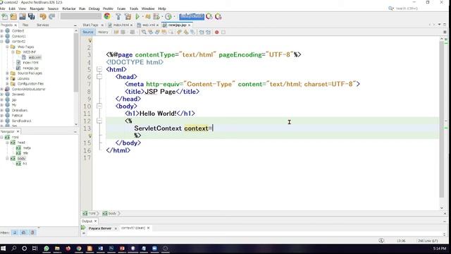Toggle the History view button
Image resolution: width=451 pixels, height=254 pixels.
click(103, 32)
